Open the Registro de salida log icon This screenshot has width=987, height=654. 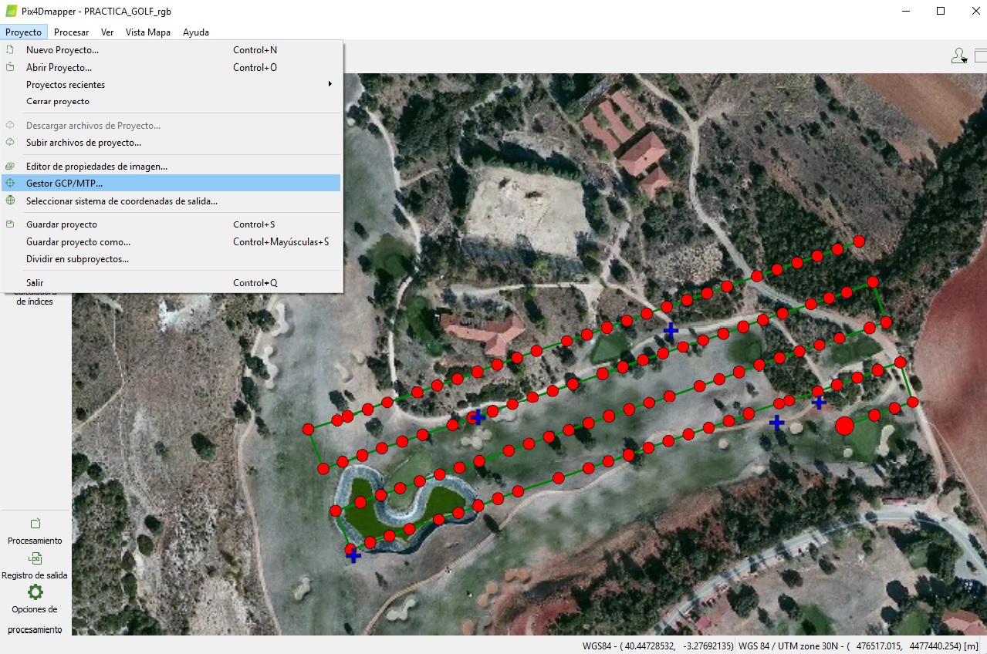click(35, 558)
